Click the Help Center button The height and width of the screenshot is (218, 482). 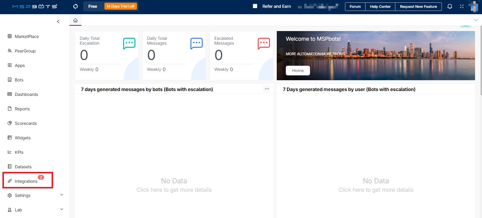(x=380, y=7)
